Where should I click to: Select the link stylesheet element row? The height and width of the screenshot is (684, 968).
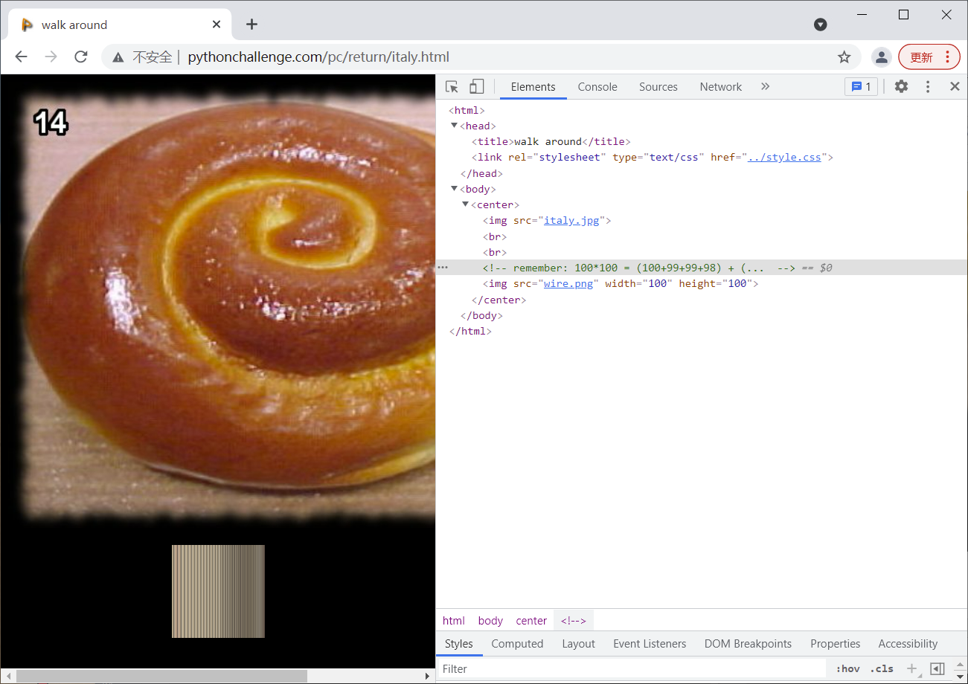[653, 158]
